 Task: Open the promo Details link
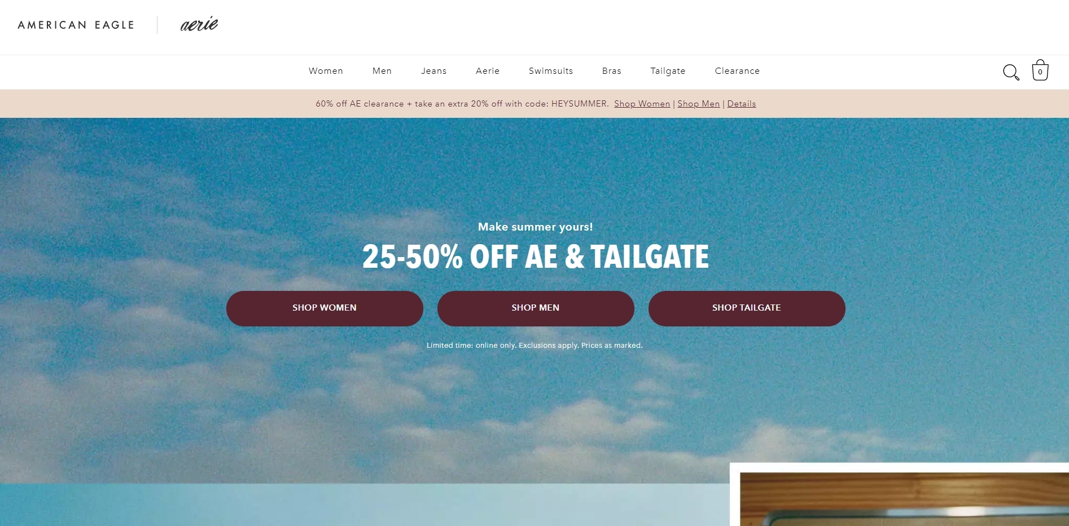[x=742, y=104]
